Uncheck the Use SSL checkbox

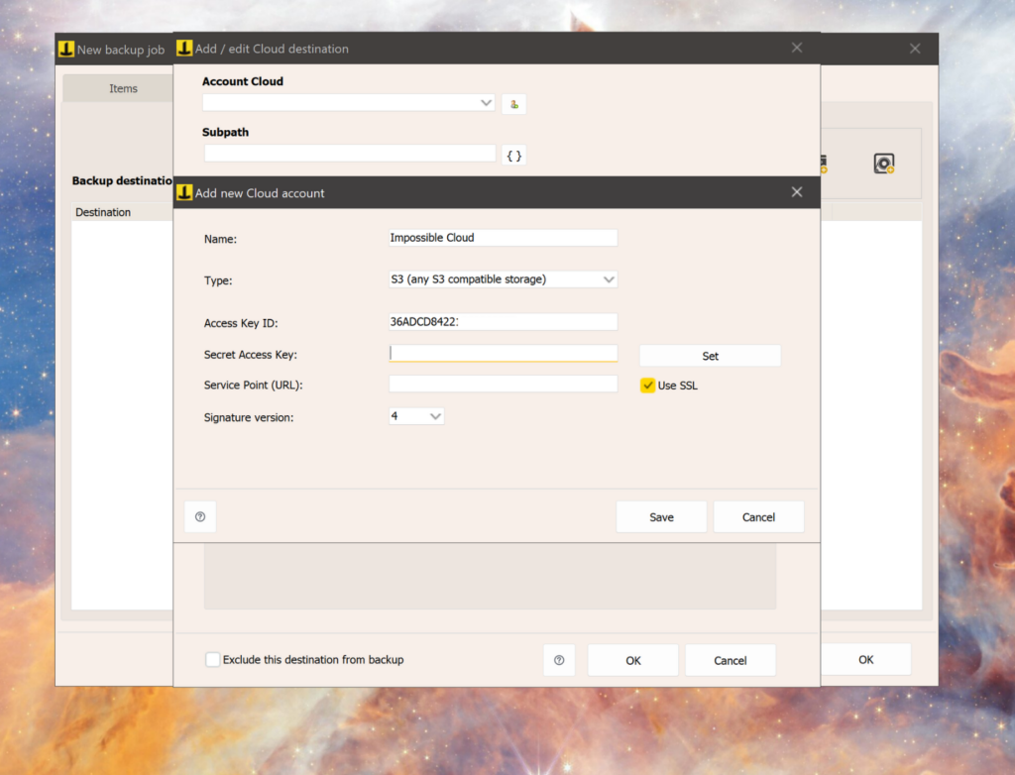[647, 386]
